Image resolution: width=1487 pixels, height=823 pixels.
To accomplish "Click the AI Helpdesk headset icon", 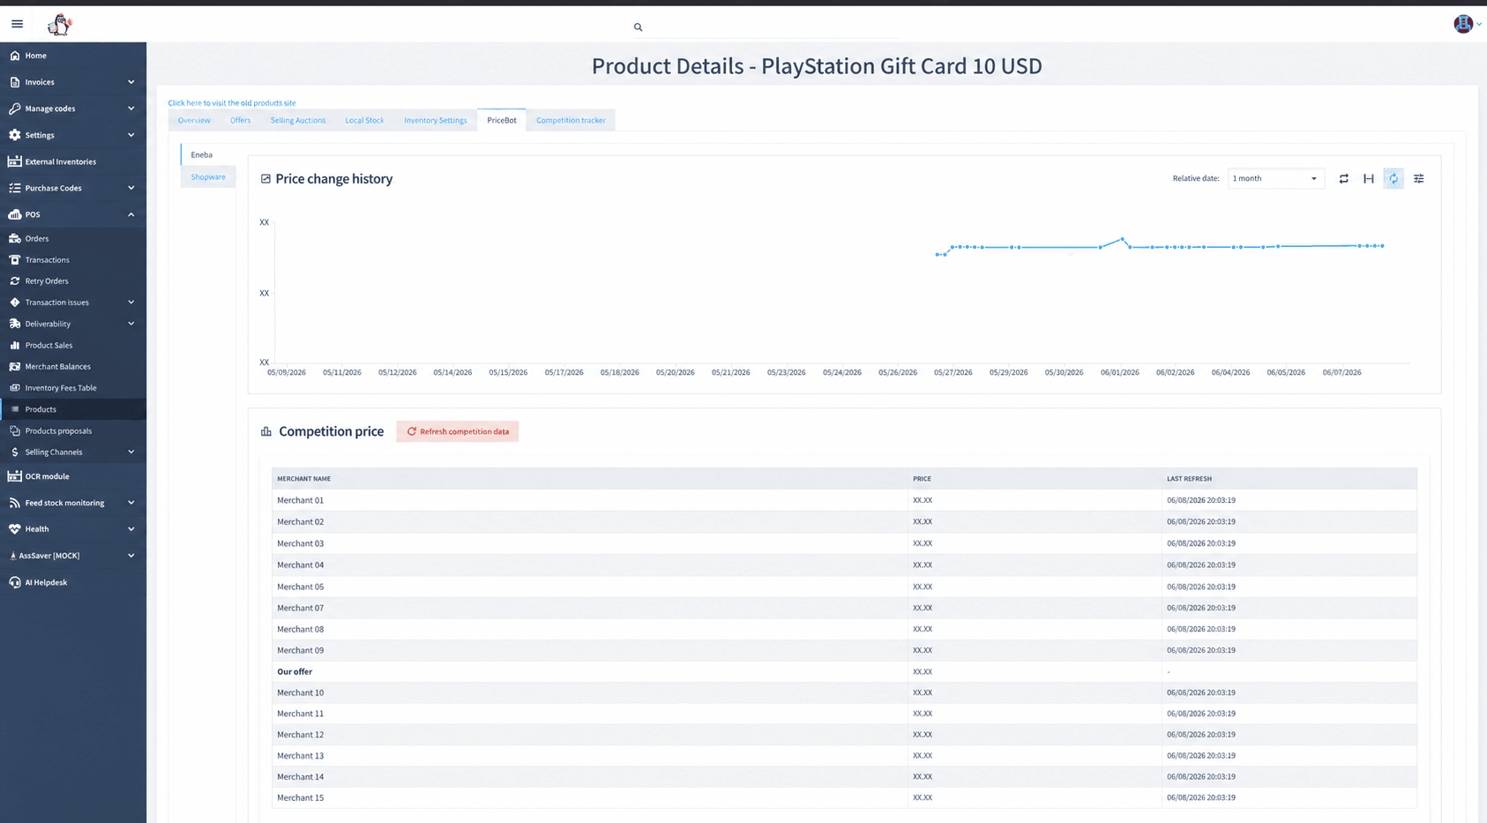I will coord(15,582).
